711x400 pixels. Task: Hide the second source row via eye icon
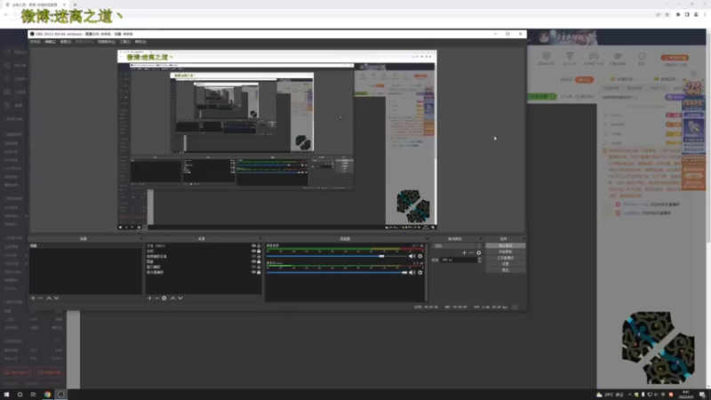pos(253,251)
